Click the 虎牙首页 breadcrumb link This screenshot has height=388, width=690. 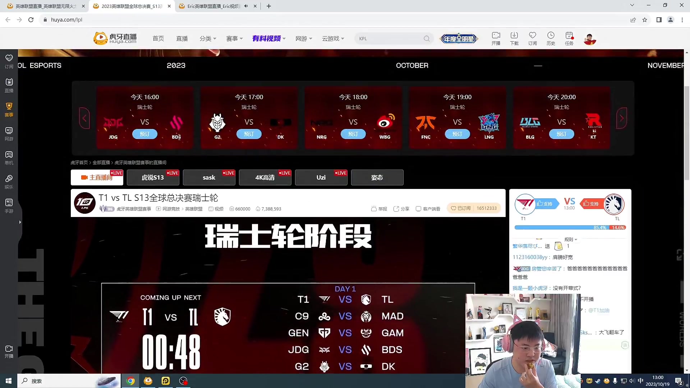pos(79,163)
